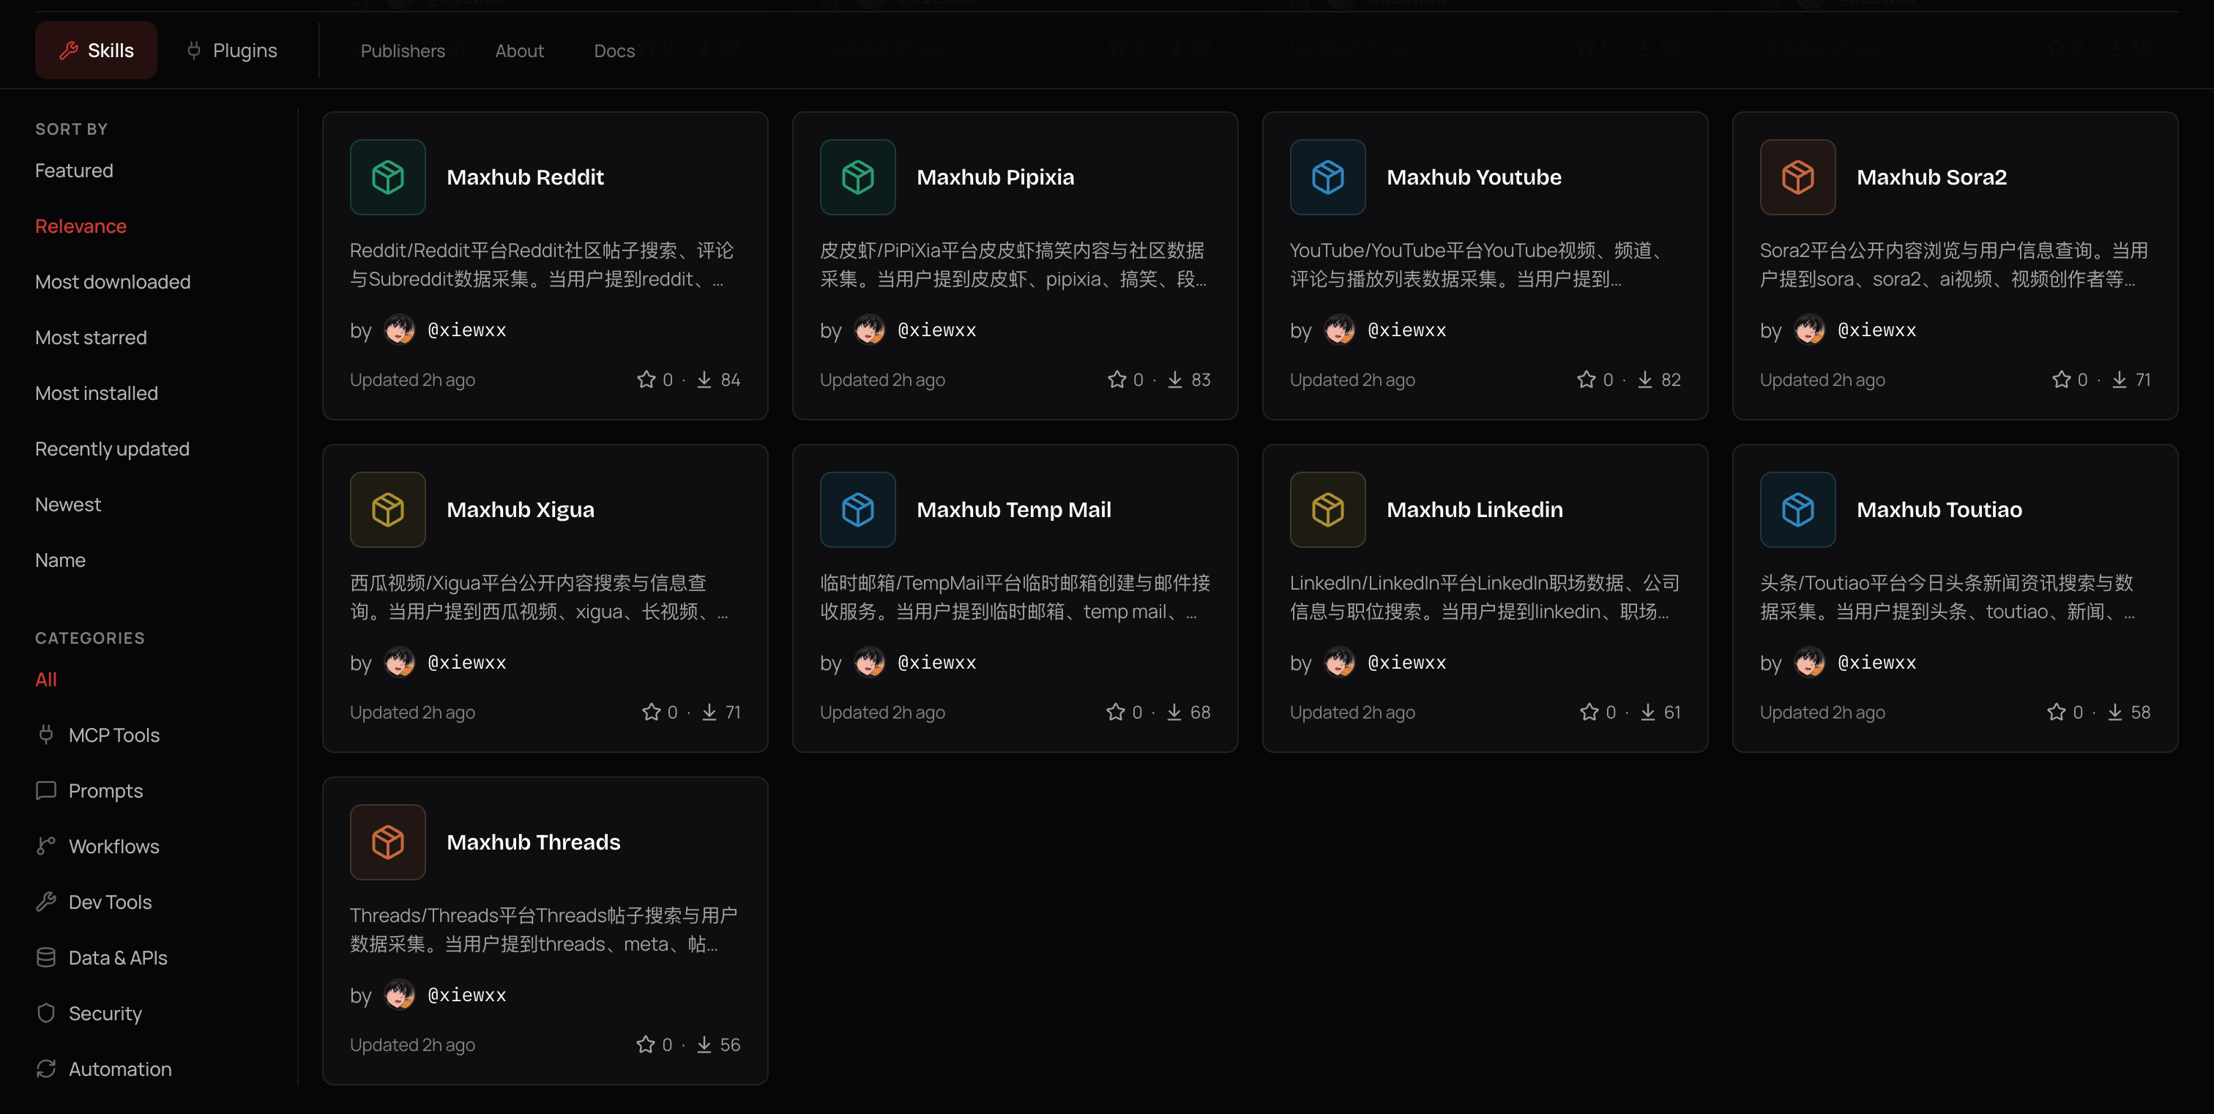Viewport: 2214px width, 1114px height.
Task: Click the star icon on Maxhub Threads card
Action: coord(646,1044)
